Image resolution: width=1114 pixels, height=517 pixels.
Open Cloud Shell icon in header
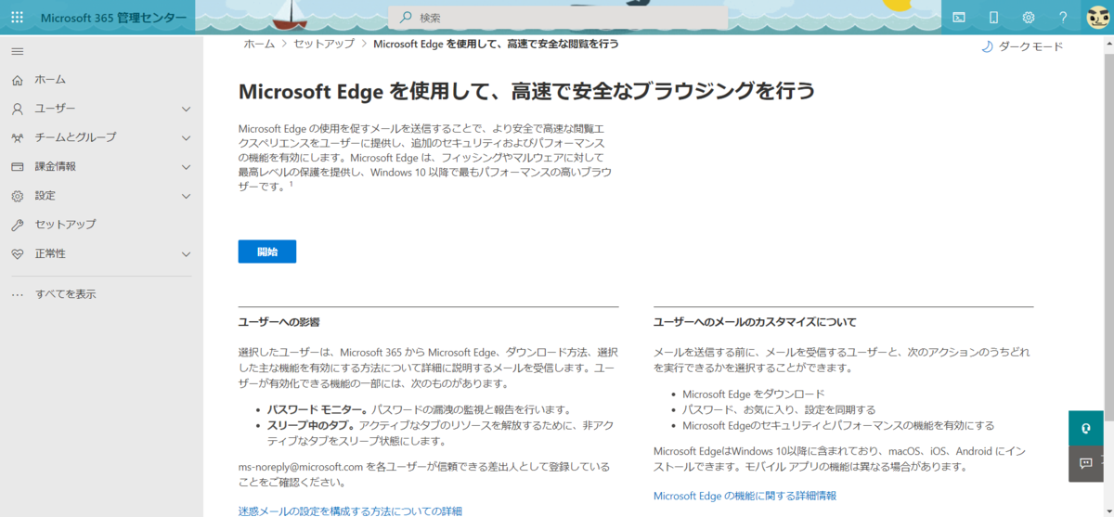pos(959,17)
